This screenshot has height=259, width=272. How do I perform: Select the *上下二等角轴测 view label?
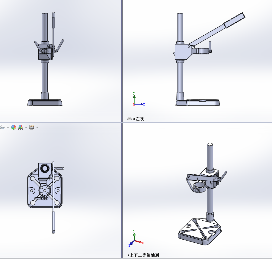tap(143, 255)
